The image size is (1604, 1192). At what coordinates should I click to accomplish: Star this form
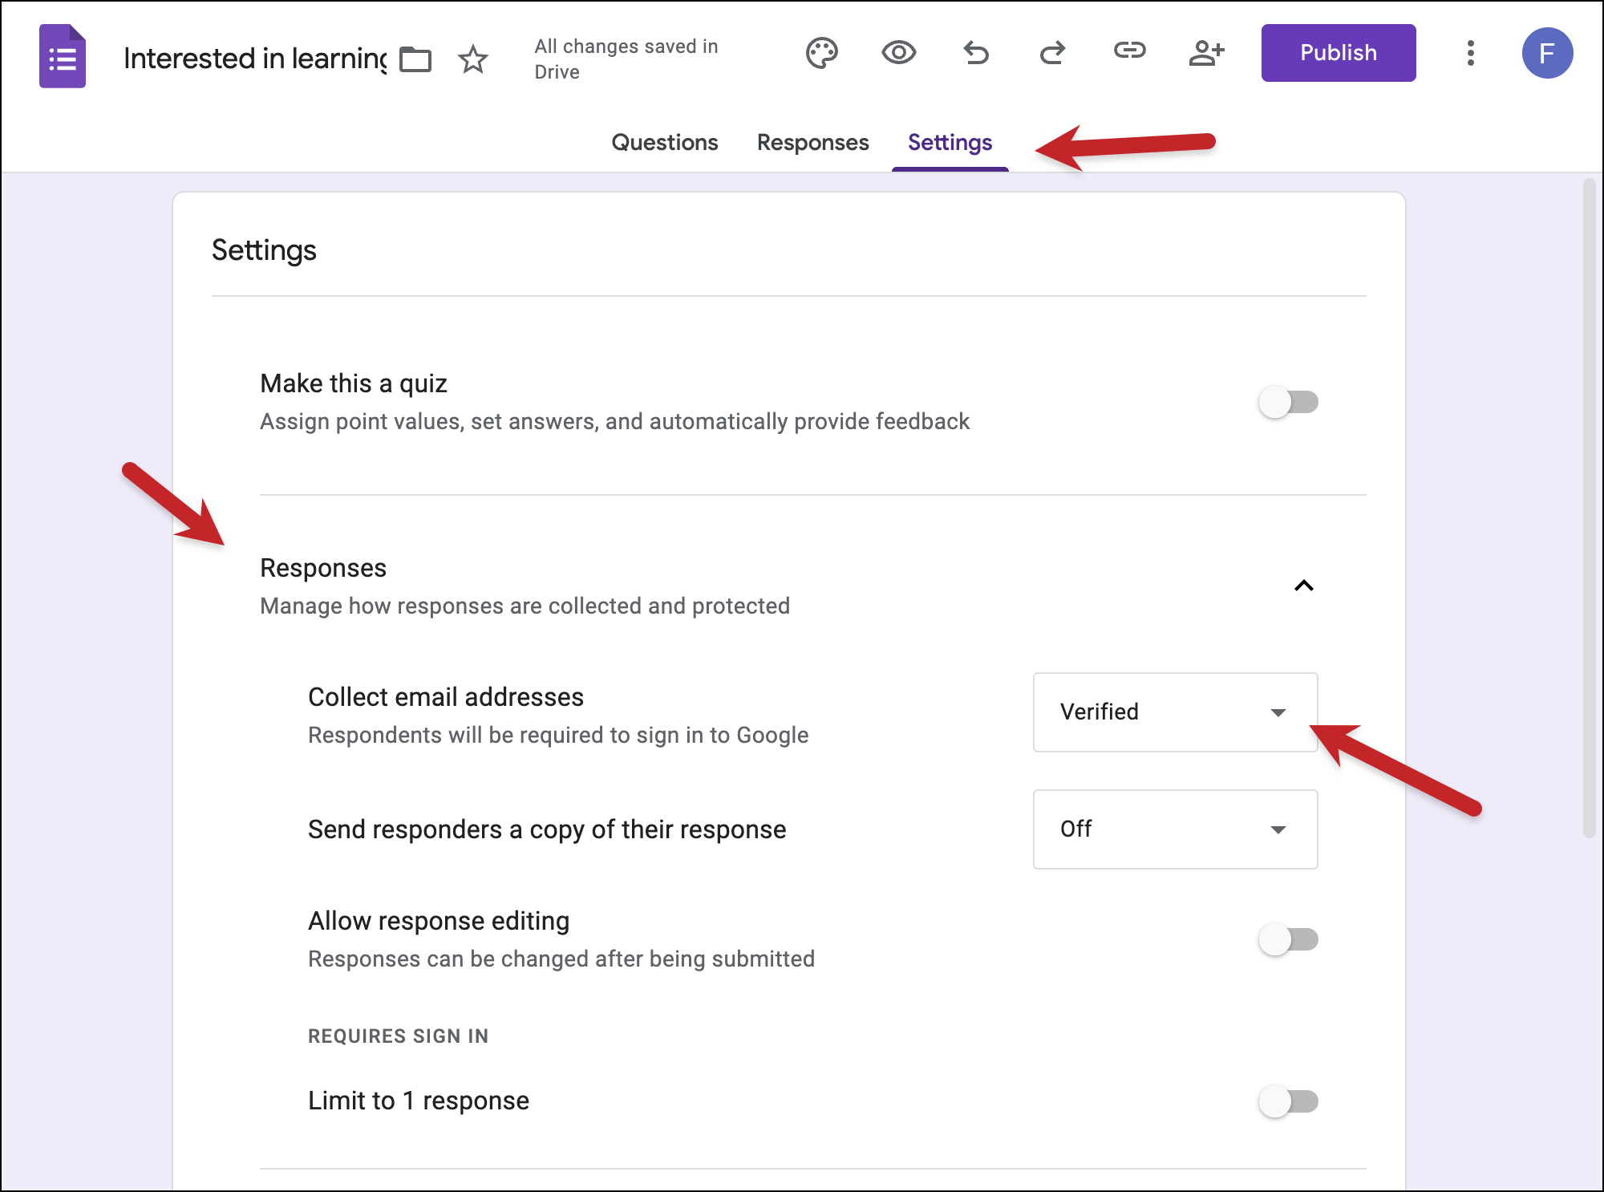(x=473, y=59)
